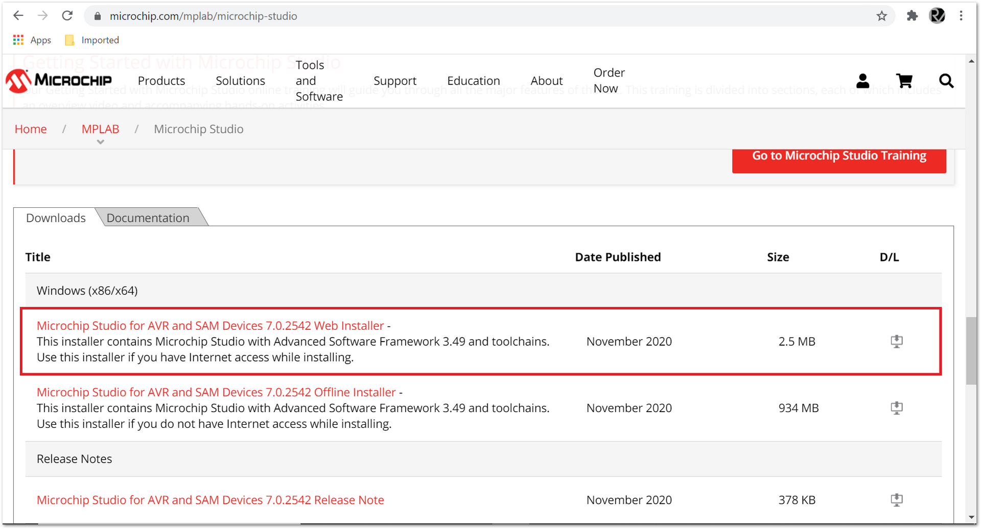Open the Chrome three-dot menu
This screenshot has width=981, height=529.
pyautogui.click(x=961, y=16)
